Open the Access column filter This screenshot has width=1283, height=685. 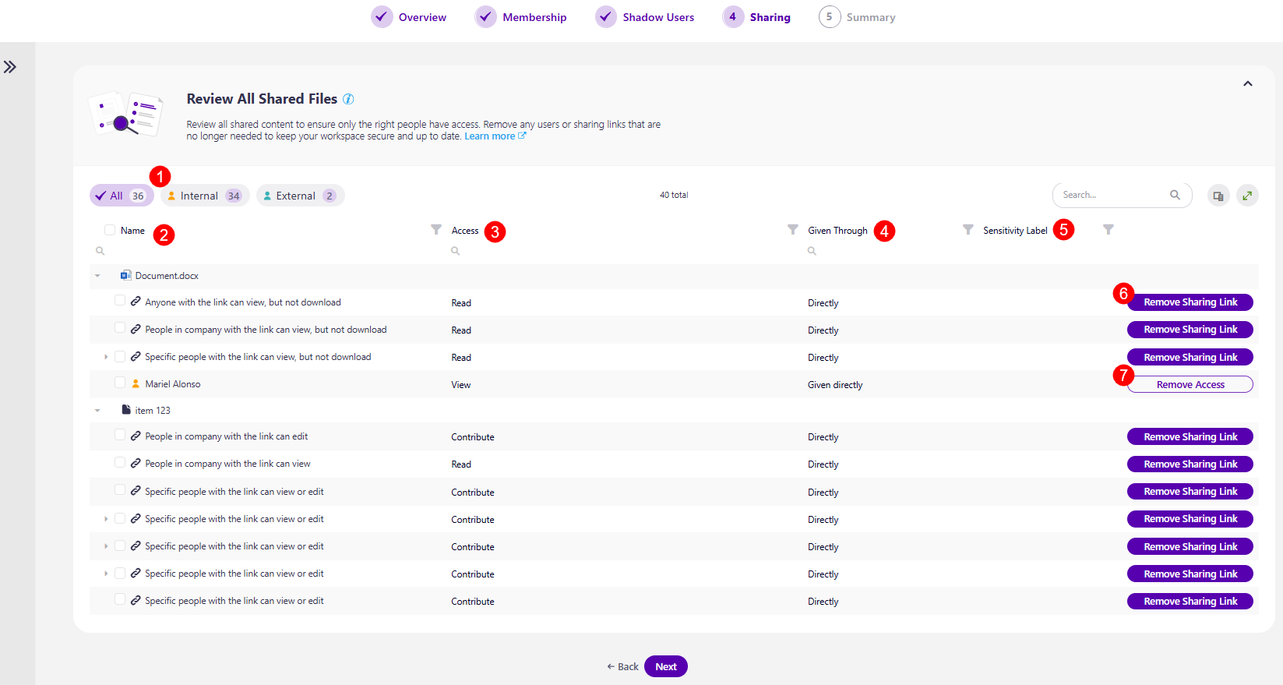pyautogui.click(x=792, y=230)
